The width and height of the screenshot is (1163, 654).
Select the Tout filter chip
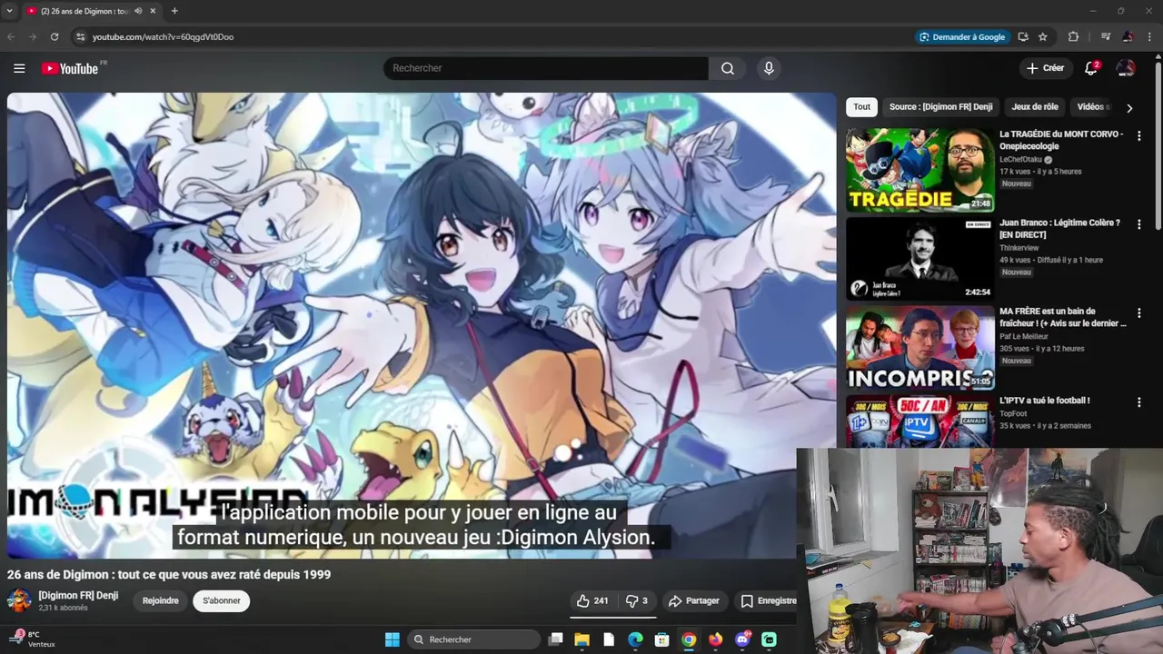(861, 107)
